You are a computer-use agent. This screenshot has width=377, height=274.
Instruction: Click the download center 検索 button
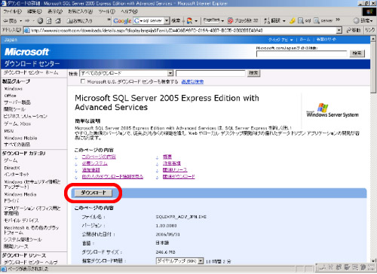click(x=253, y=73)
